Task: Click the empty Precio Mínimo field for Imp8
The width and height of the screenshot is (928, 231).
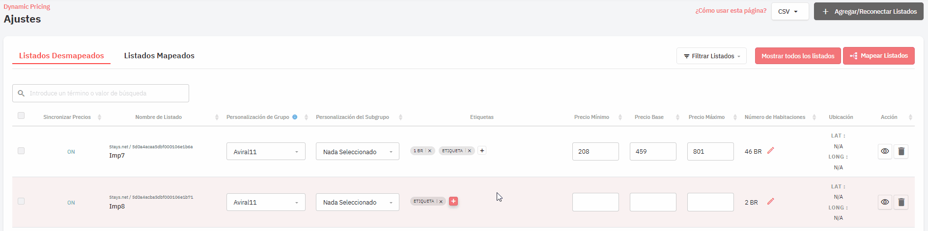Action: [595, 202]
